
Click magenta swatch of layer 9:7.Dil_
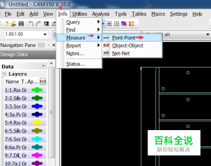pos(37,155)
